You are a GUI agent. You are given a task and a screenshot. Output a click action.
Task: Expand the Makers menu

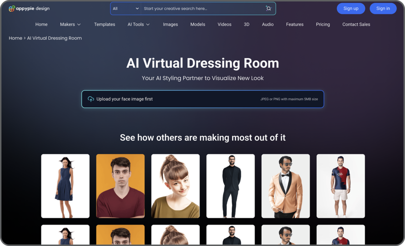[x=70, y=24]
